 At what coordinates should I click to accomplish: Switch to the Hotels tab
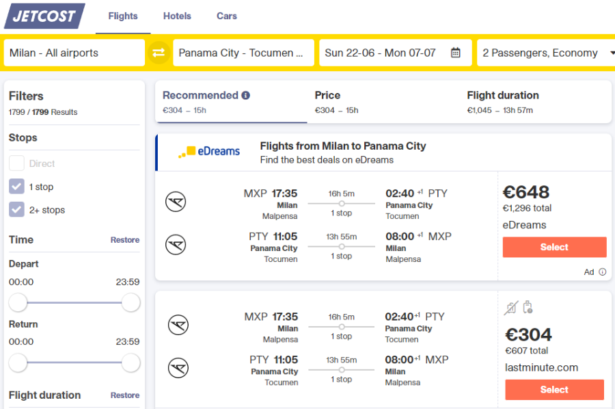177,16
